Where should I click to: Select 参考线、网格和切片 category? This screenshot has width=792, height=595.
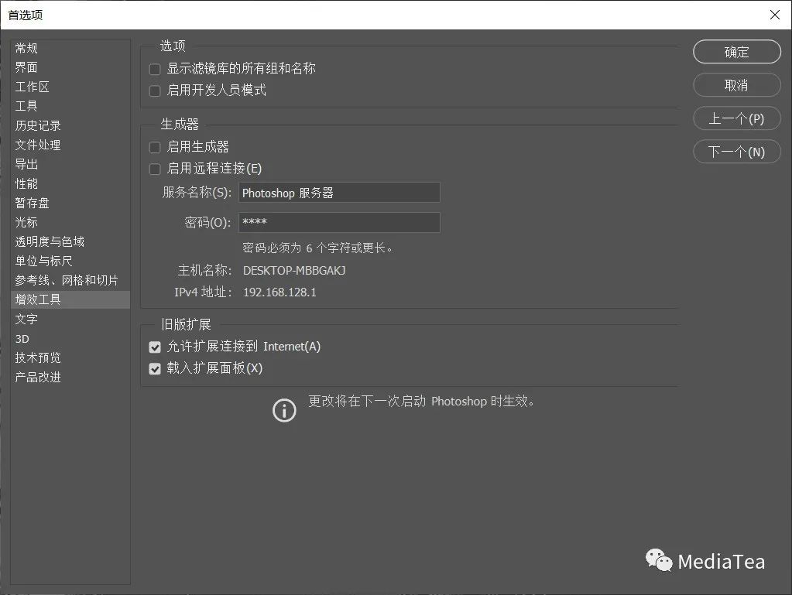click(70, 280)
